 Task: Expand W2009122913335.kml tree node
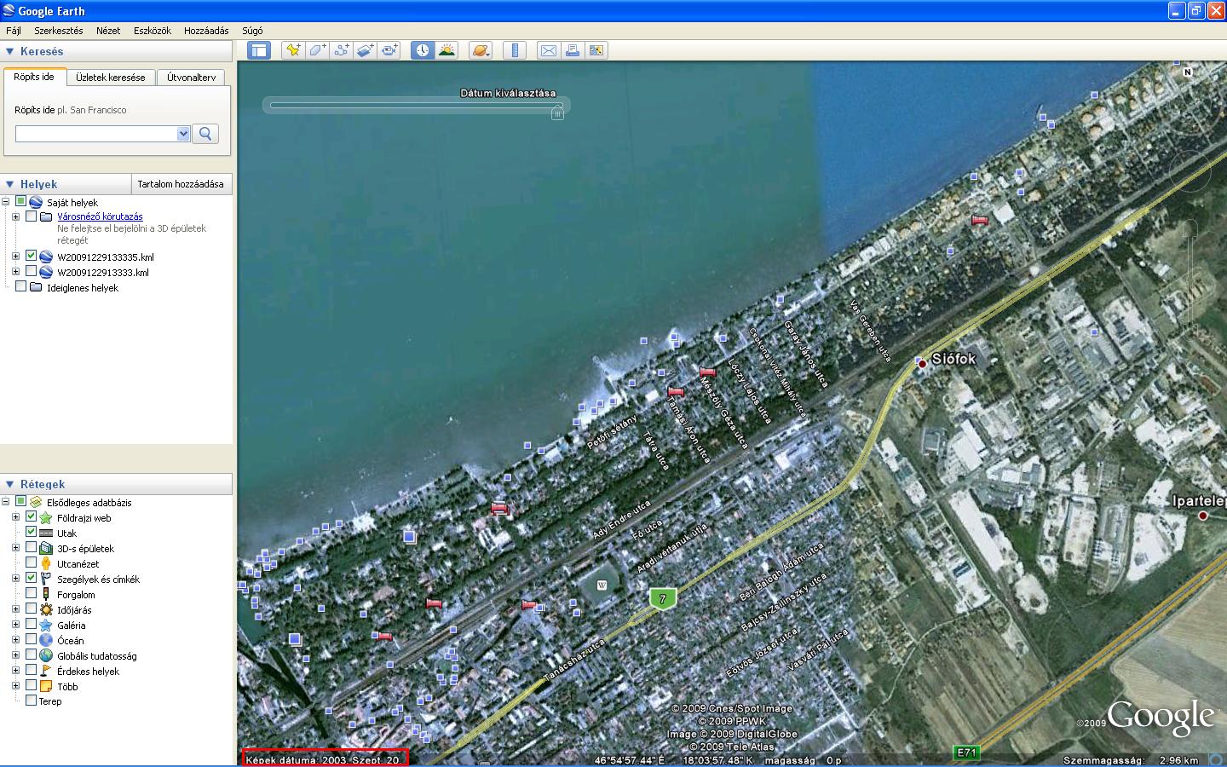pos(15,256)
